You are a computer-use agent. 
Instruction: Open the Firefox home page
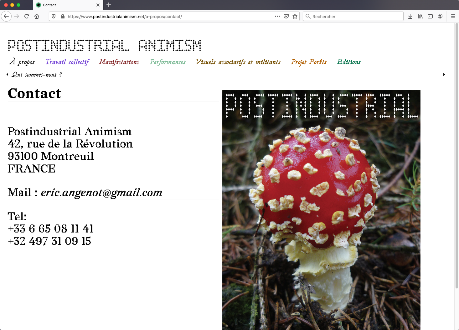coord(37,16)
